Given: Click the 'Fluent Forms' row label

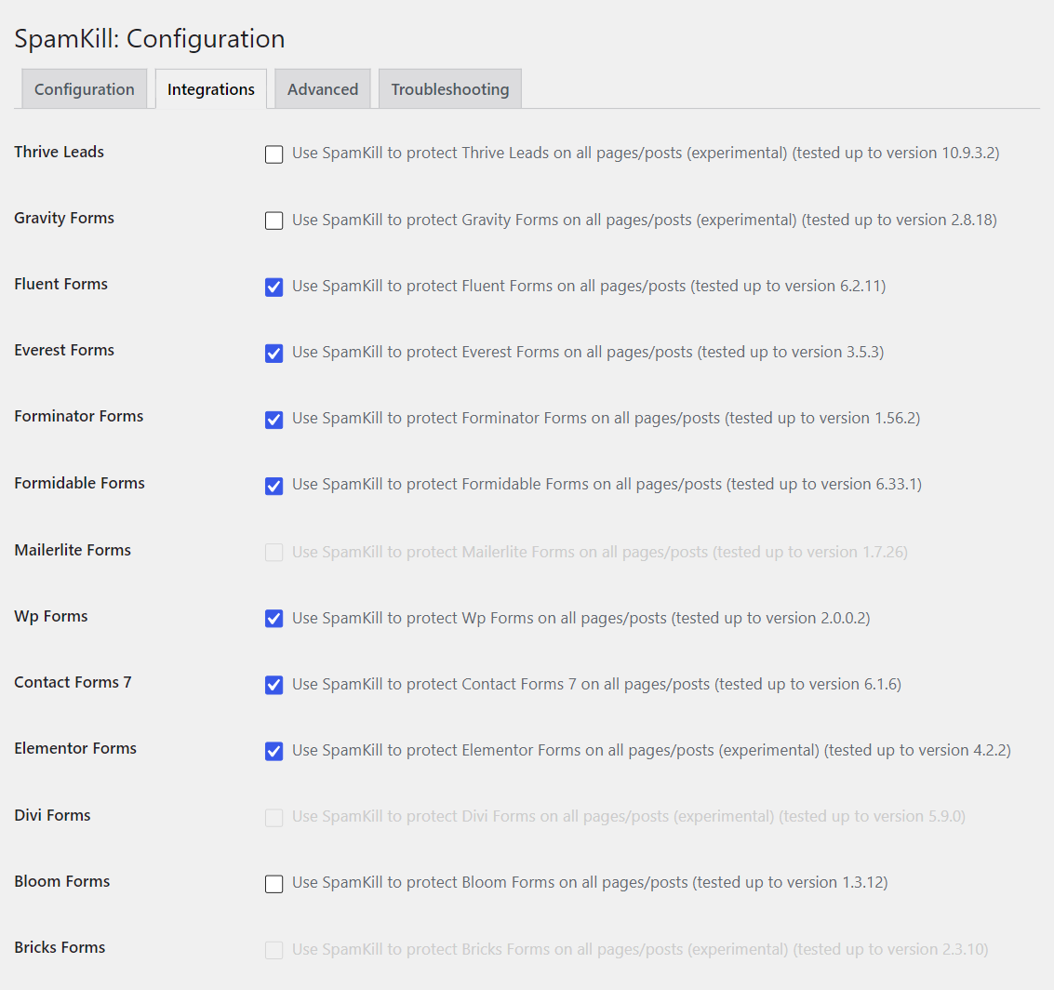Looking at the screenshot, I should tap(60, 284).
